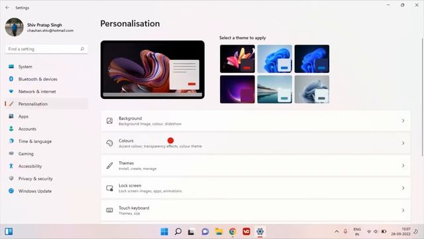
Task: Click the Colours palette icon
Action: coord(109,143)
